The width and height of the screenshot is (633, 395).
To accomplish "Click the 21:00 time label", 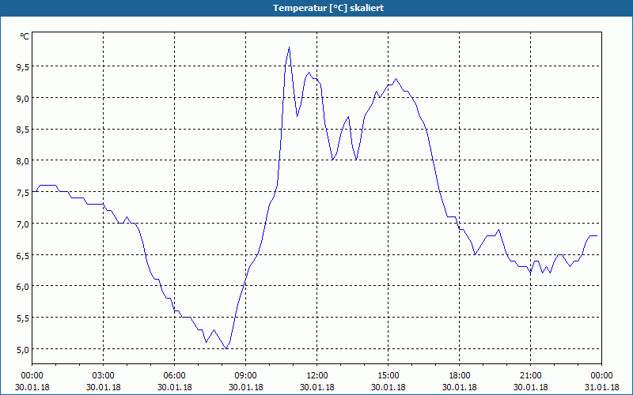I will (530, 376).
